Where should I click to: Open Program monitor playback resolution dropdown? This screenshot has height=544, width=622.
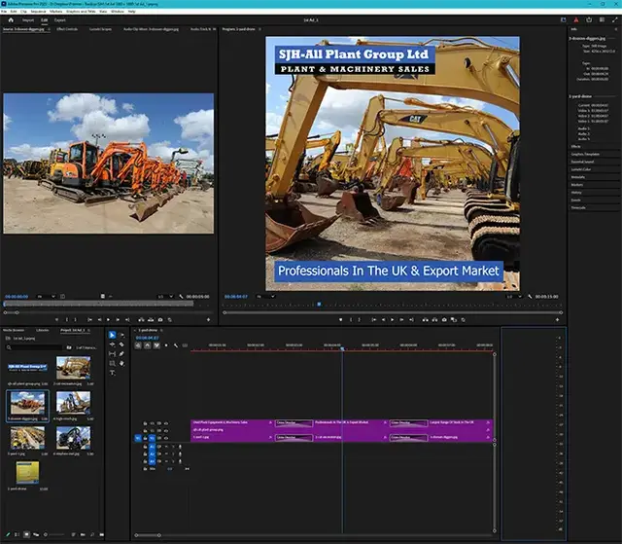point(514,297)
